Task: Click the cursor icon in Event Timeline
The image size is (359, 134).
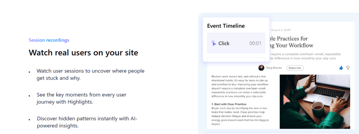Action: point(214,43)
